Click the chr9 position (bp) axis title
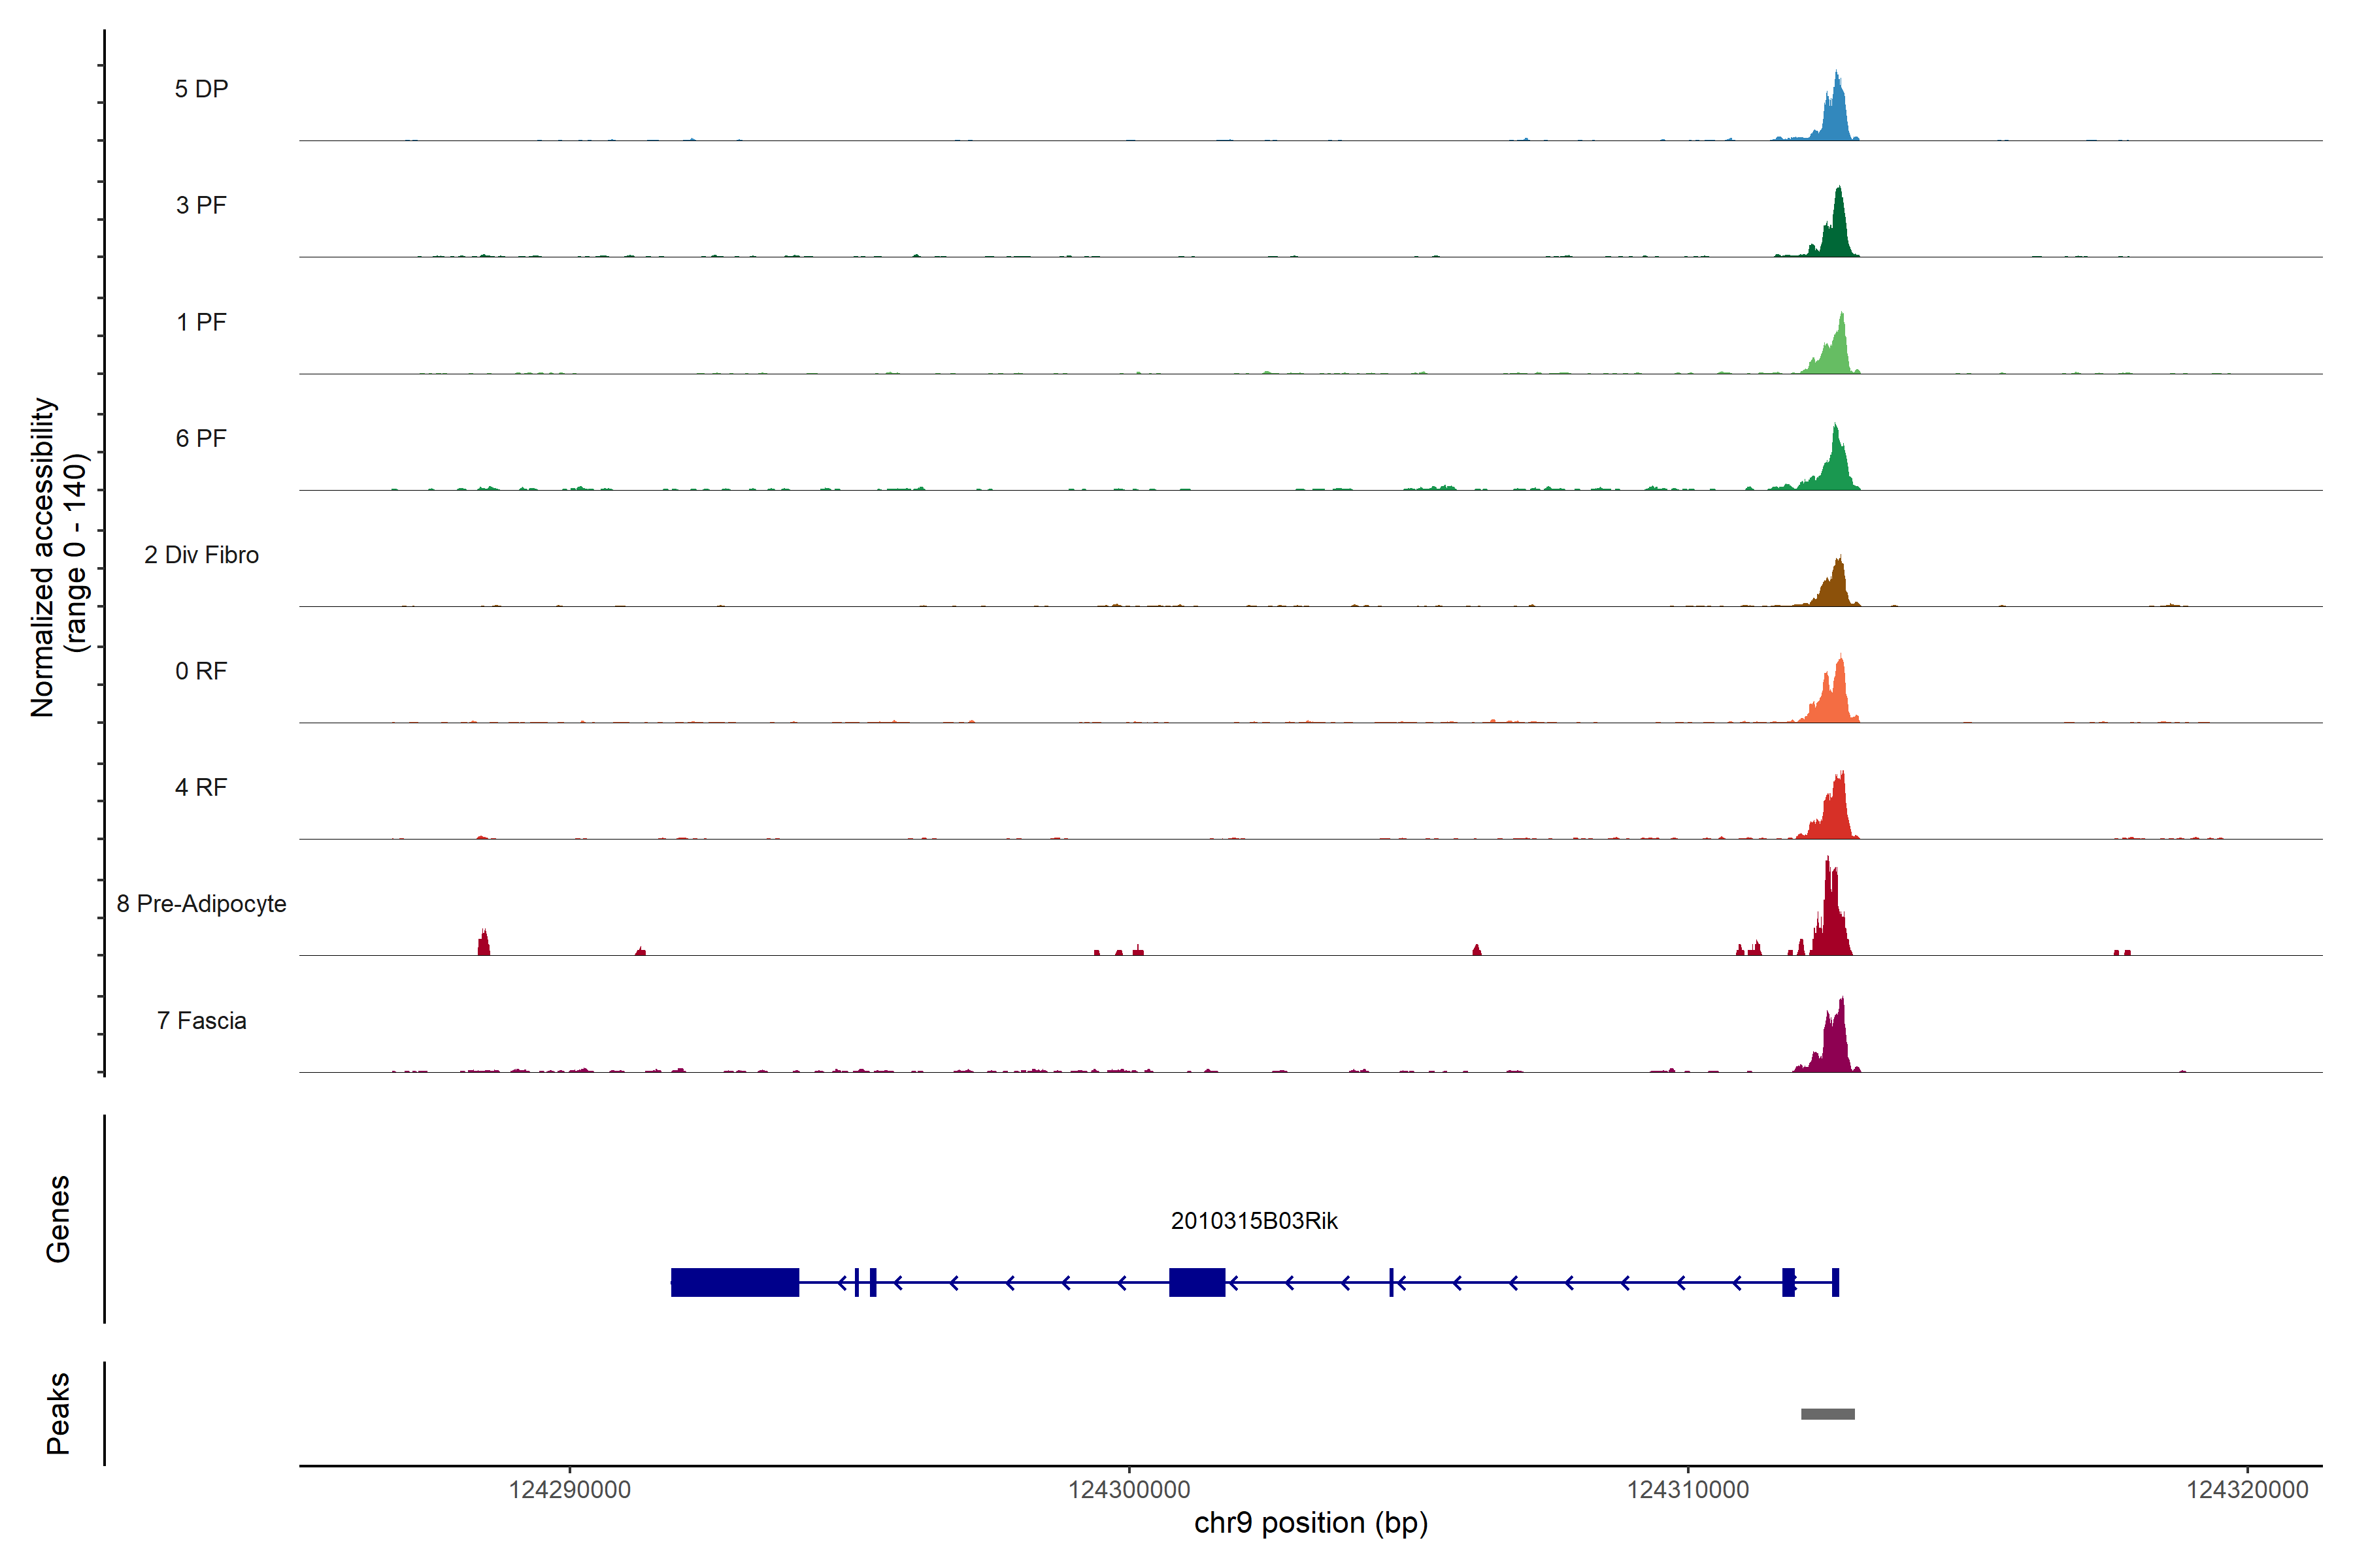Image resolution: width=2353 pixels, height=1568 pixels. [x=1310, y=1523]
